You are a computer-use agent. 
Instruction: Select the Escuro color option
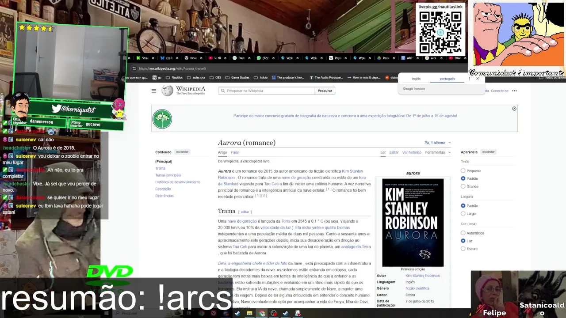click(x=463, y=249)
